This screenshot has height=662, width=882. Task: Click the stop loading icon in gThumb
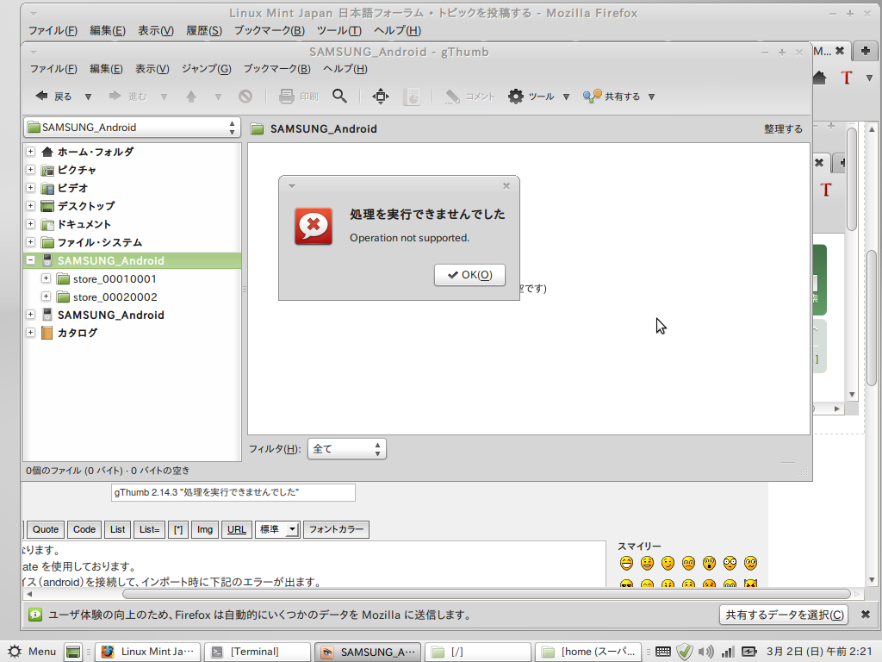pyautogui.click(x=245, y=97)
